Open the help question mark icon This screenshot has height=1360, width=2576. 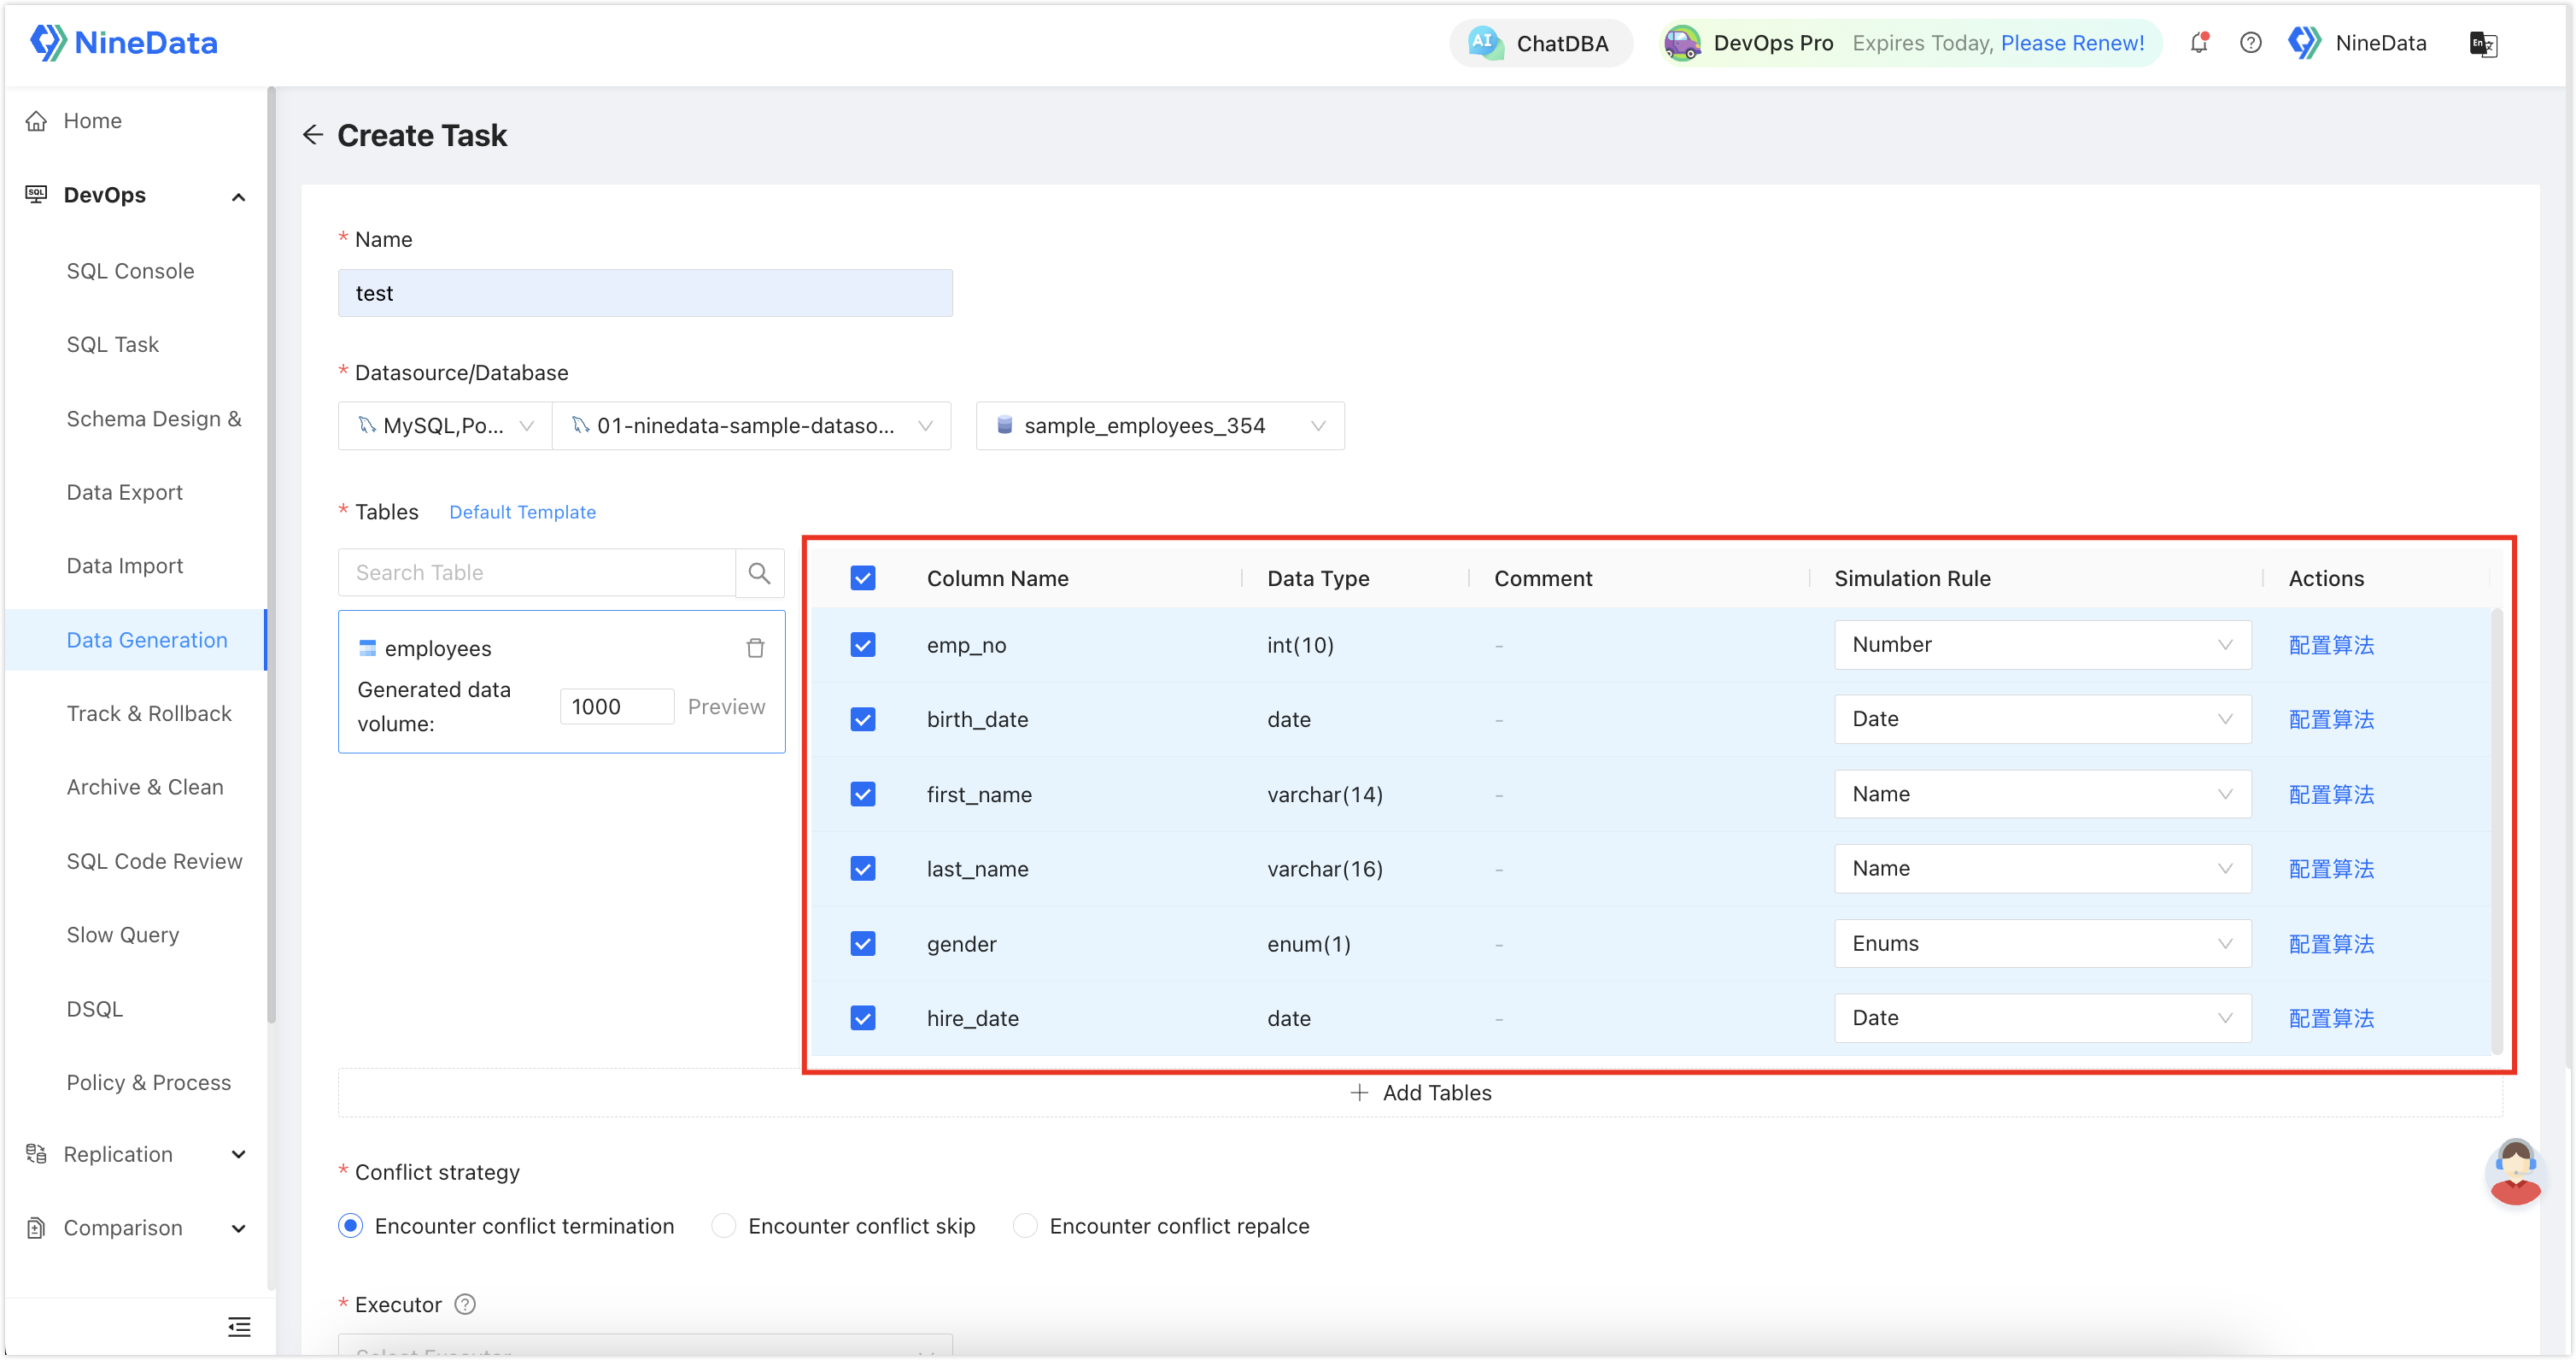pyautogui.click(x=2250, y=43)
